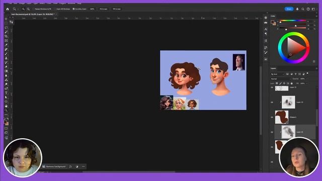
Task: Swap foreground and background colors in toolbar
Action: (x=8, y=119)
